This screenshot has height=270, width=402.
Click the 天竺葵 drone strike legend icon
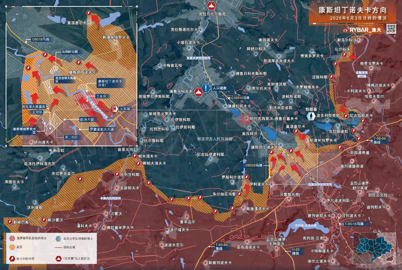click(58, 259)
